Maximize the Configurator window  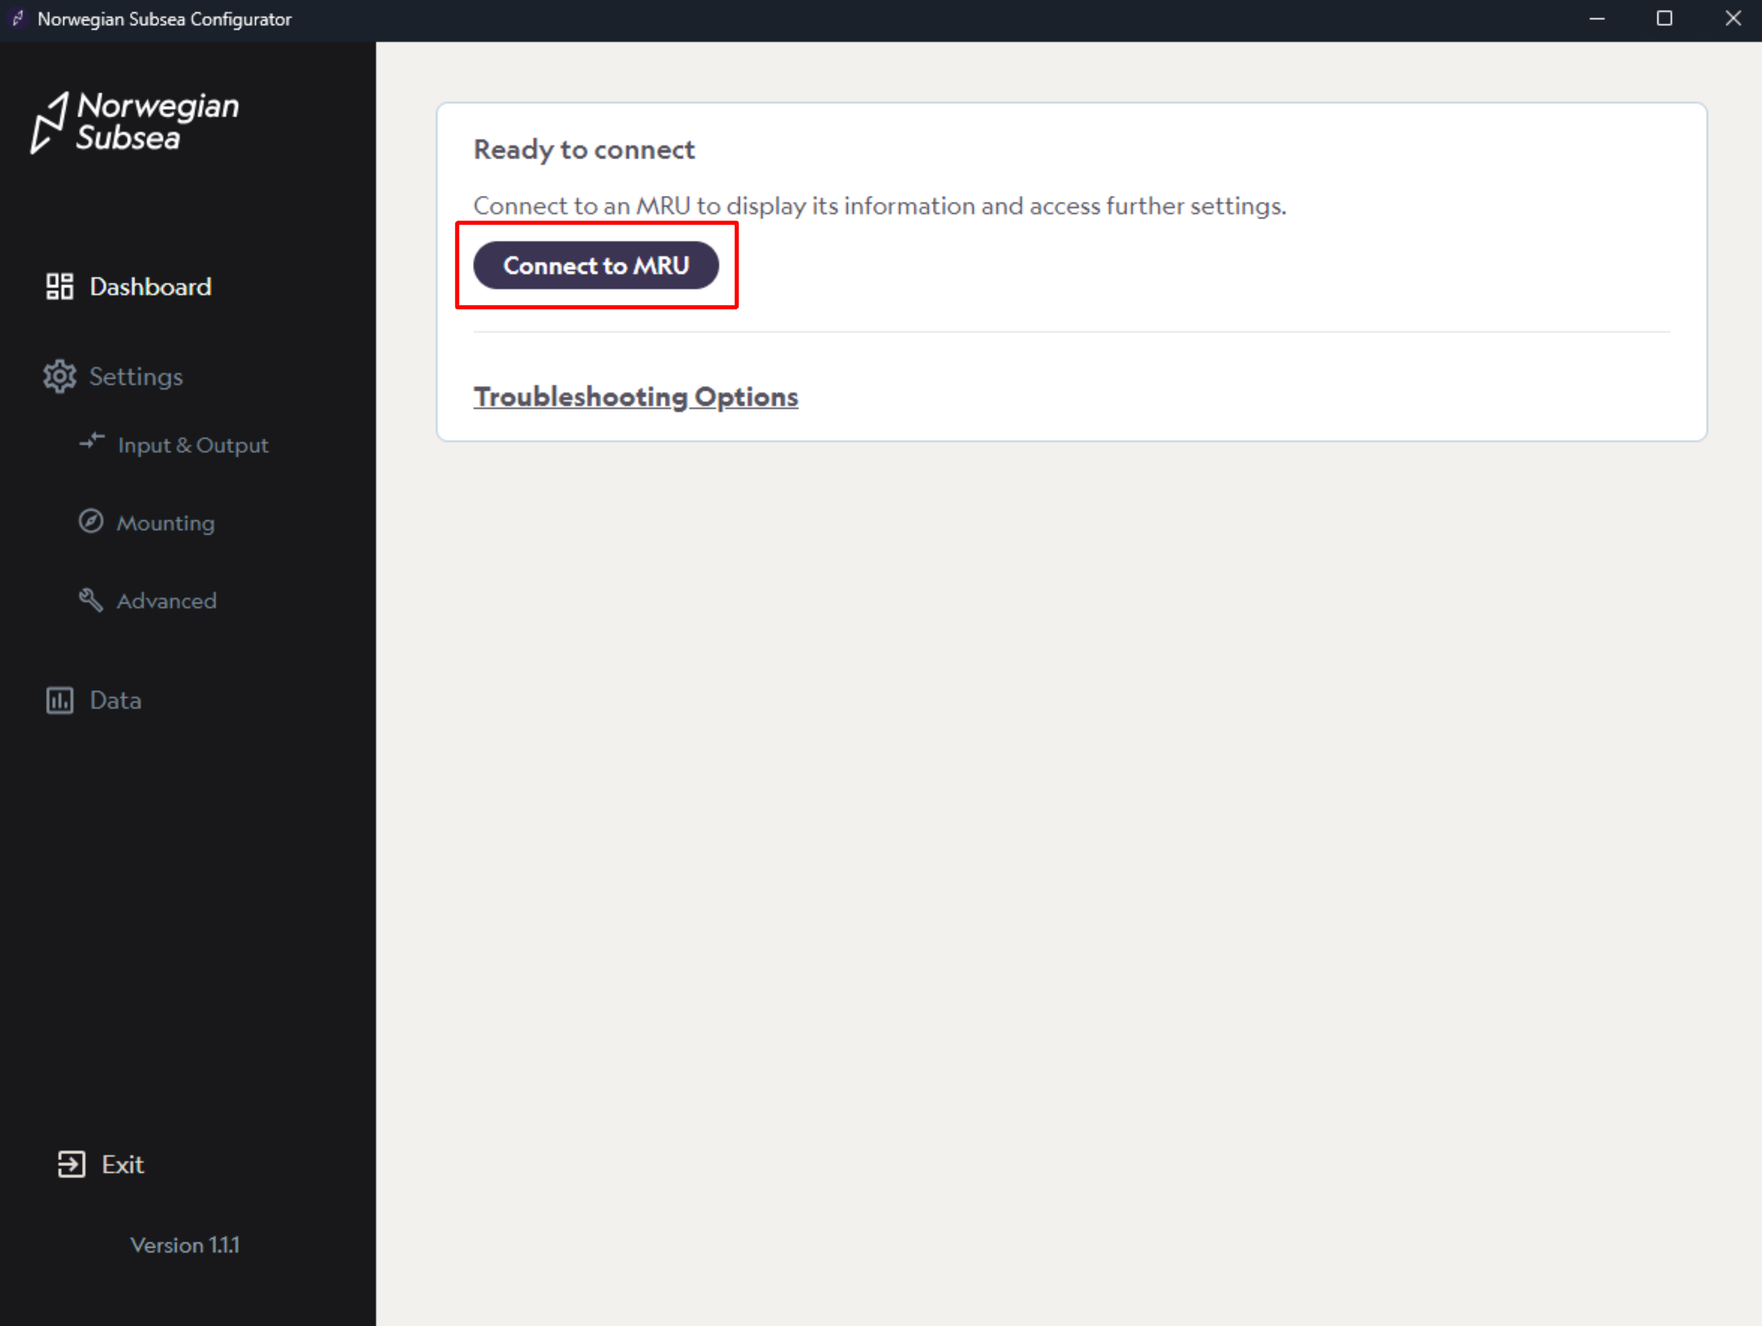(1664, 18)
